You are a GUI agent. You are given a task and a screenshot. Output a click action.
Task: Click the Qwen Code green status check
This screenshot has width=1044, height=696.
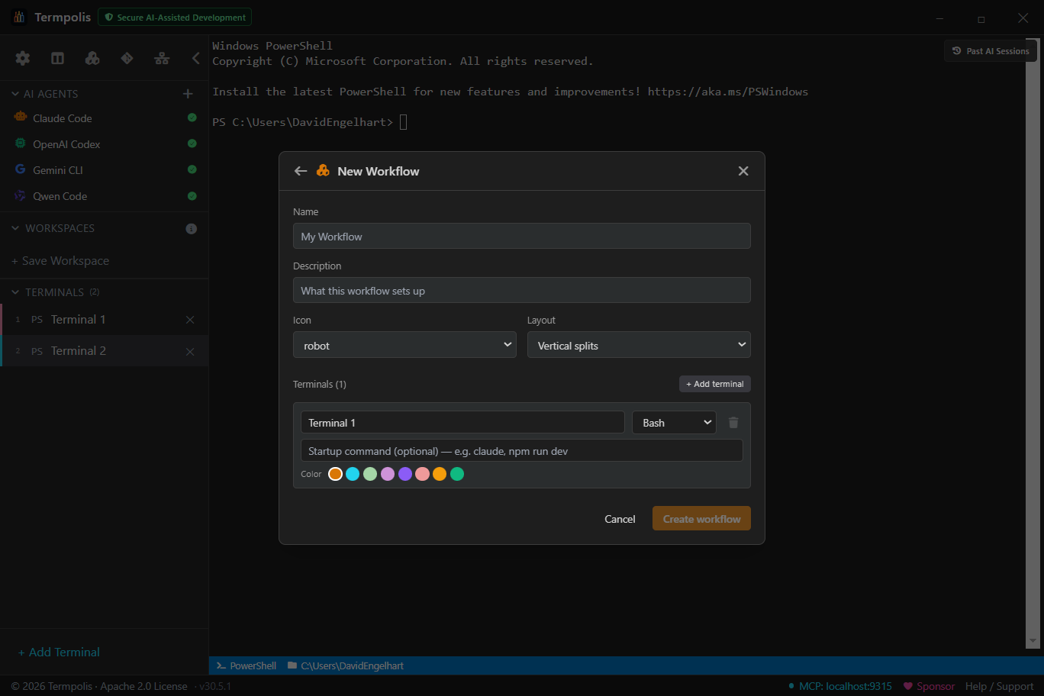192,196
